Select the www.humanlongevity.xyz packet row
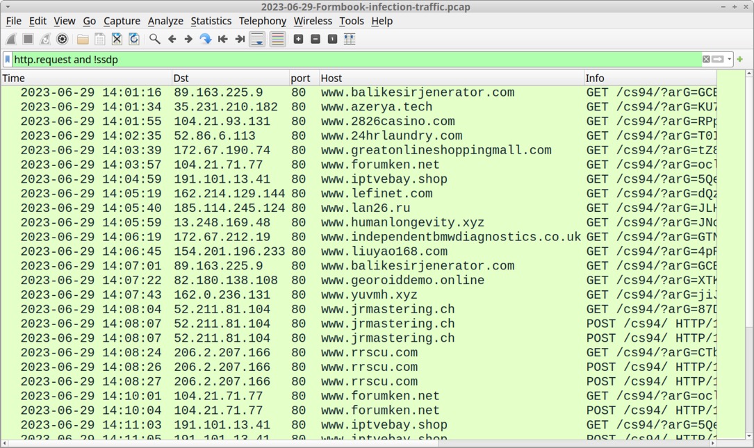The width and height of the screenshot is (754, 448). tap(359, 222)
